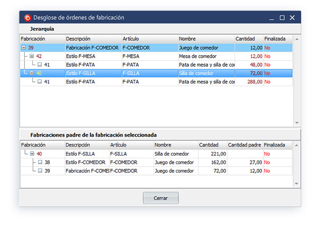Viewport: 317px width, 226px height.
Task: Click the red app icon in title bar
Action: (x=27, y=17)
